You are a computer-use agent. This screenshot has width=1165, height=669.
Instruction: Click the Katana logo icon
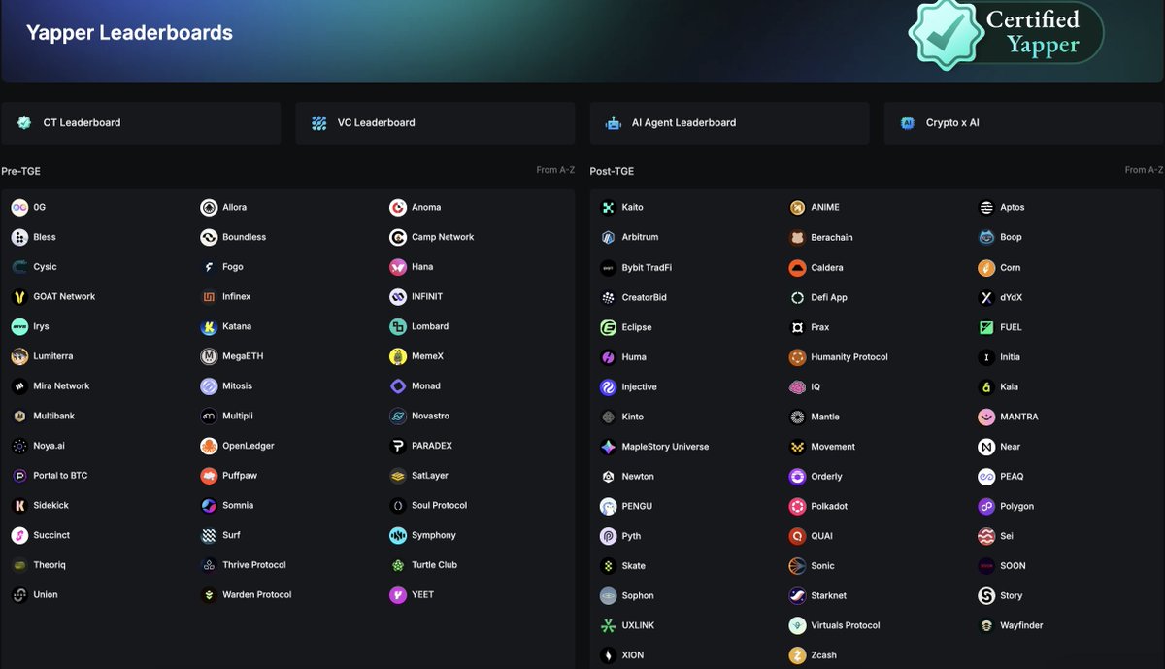click(209, 327)
